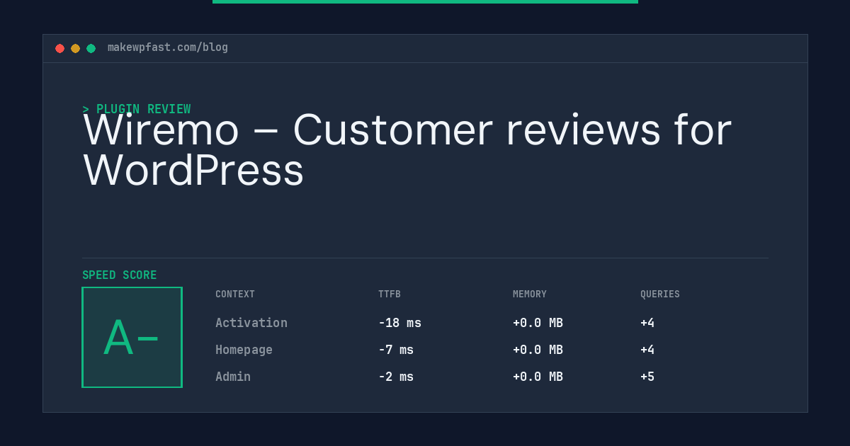Viewport: 850px width, 446px height.
Task: Click the makewpfast.com/blog address text
Action: pyautogui.click(x=168, y=47)
